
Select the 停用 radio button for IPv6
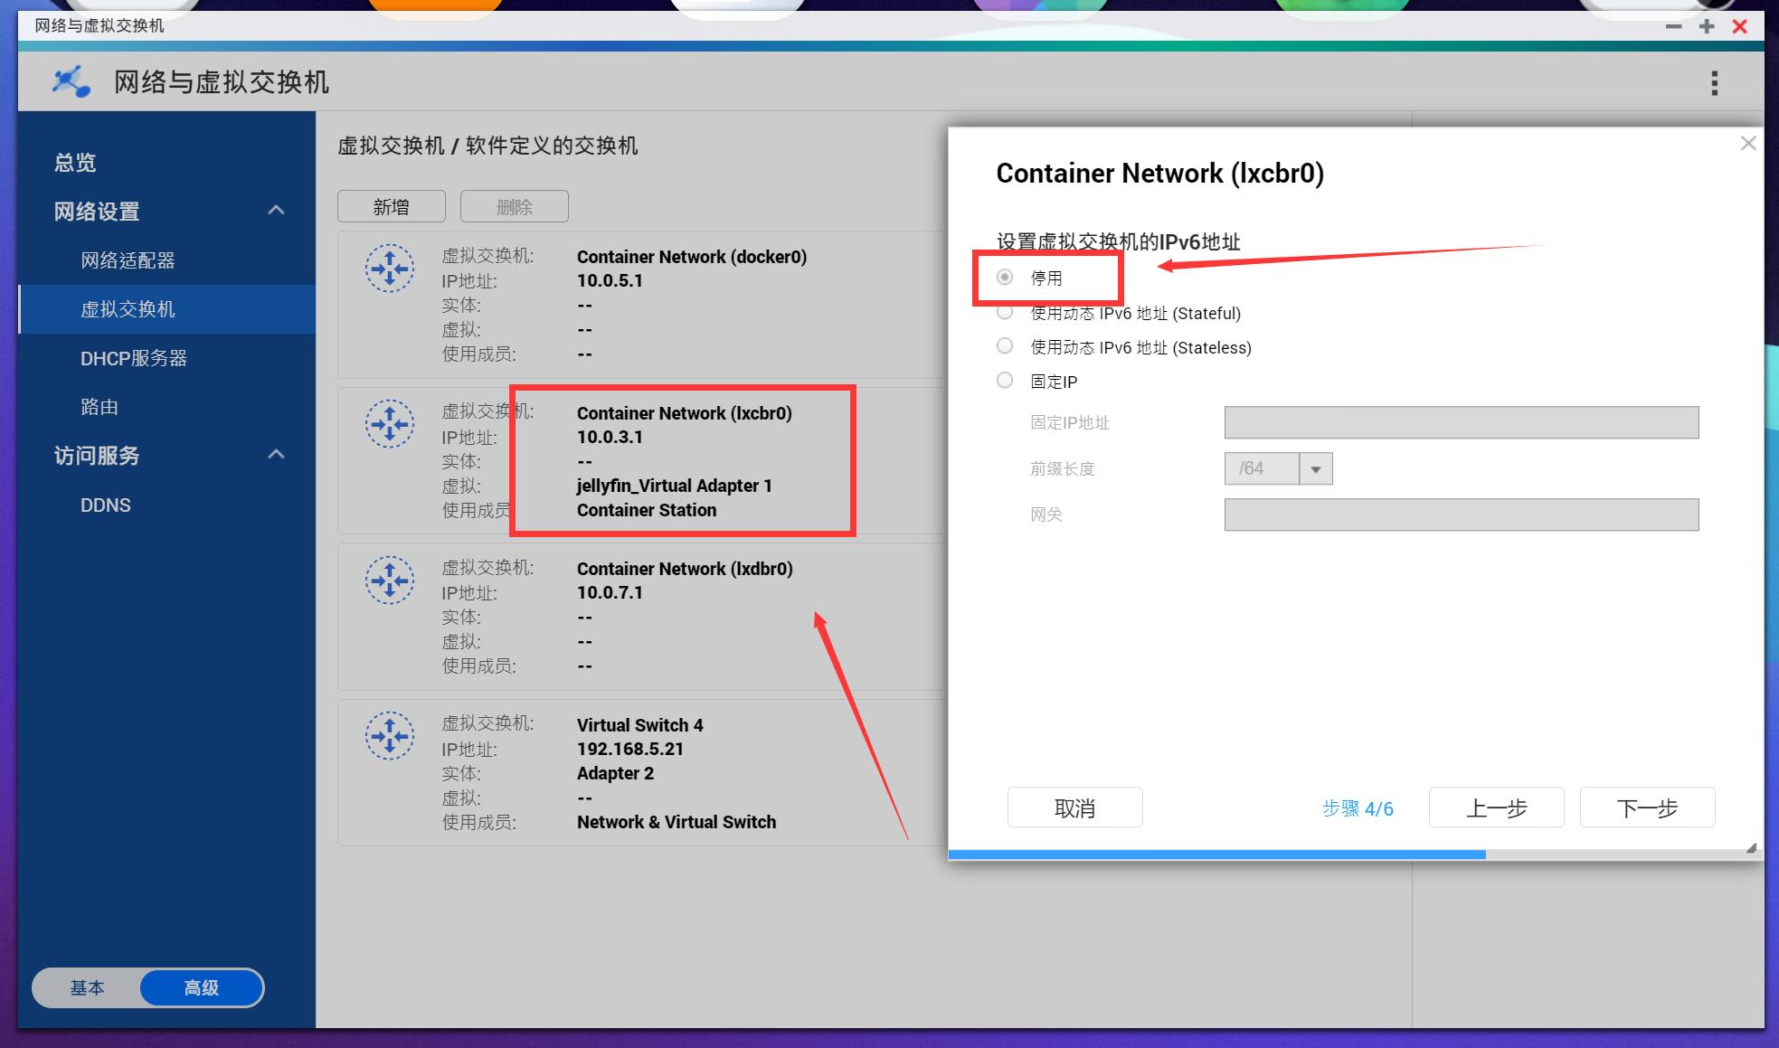pos(1004,278)
